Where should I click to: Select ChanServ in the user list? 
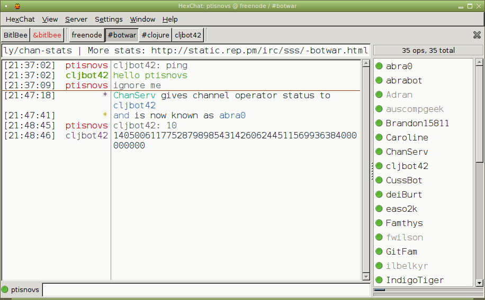(407, 152)
